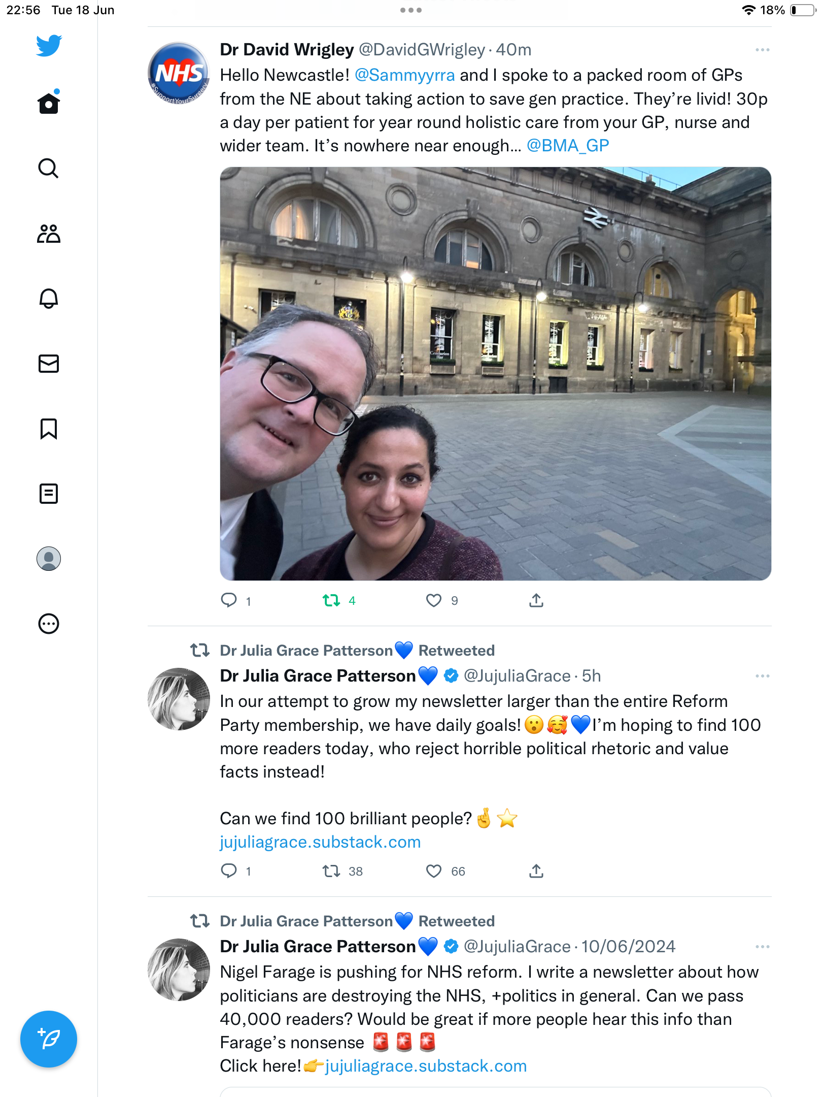Toggle like on the 100 readers newsletter tweet
The height and width of the screenshot is (1097, 822).
(434, 872)
